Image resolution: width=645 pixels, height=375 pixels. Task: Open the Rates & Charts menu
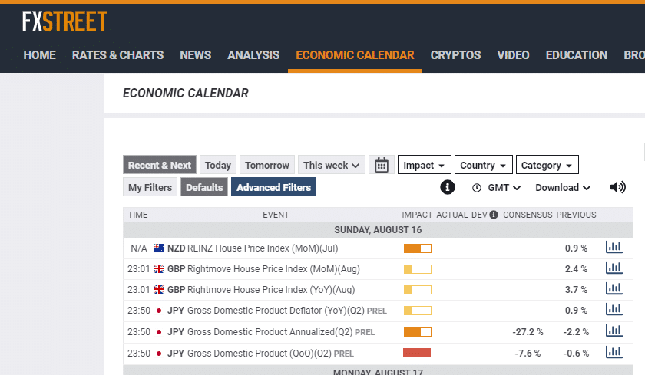point(117,55)
